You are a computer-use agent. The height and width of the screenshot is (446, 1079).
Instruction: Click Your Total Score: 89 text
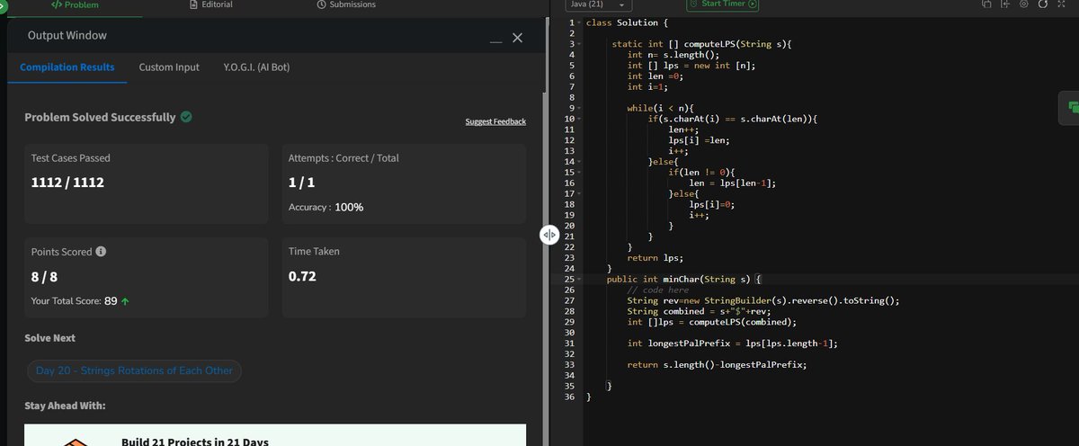79,300
